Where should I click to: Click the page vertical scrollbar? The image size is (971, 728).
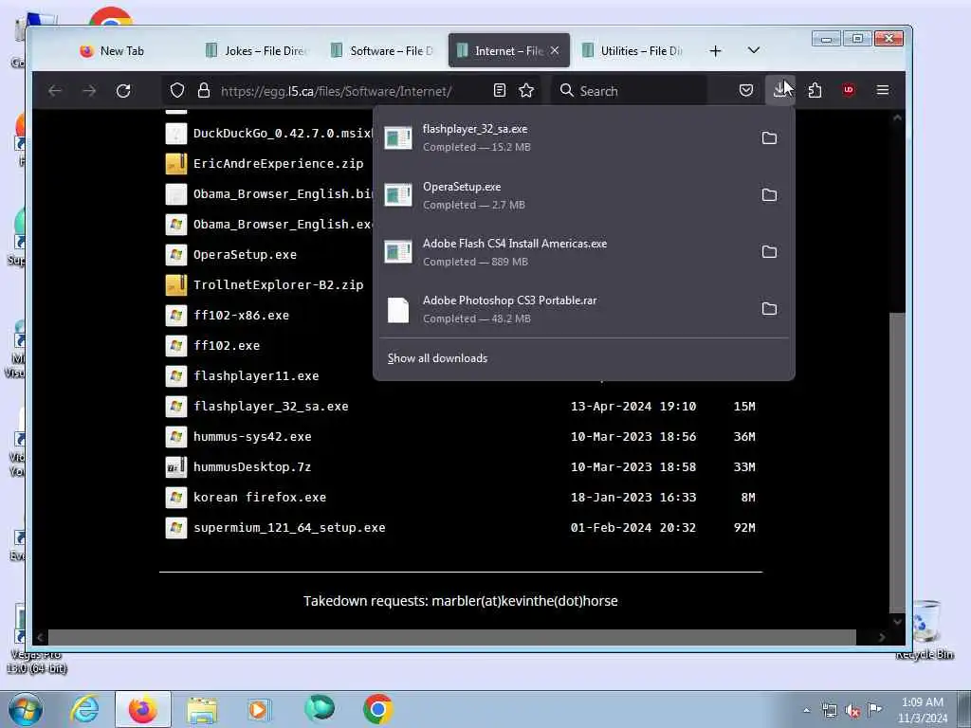tap(897, 462)
